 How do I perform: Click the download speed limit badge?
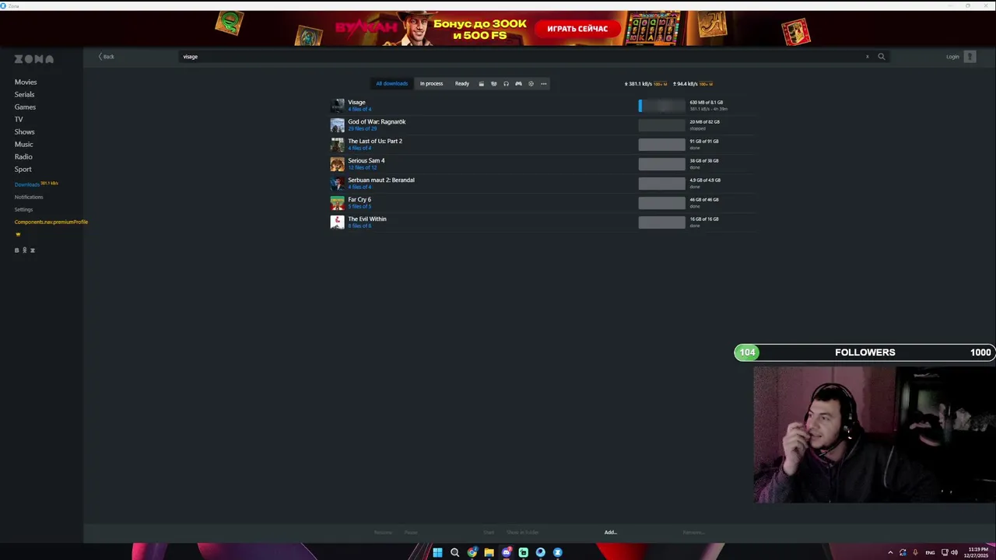660,84
